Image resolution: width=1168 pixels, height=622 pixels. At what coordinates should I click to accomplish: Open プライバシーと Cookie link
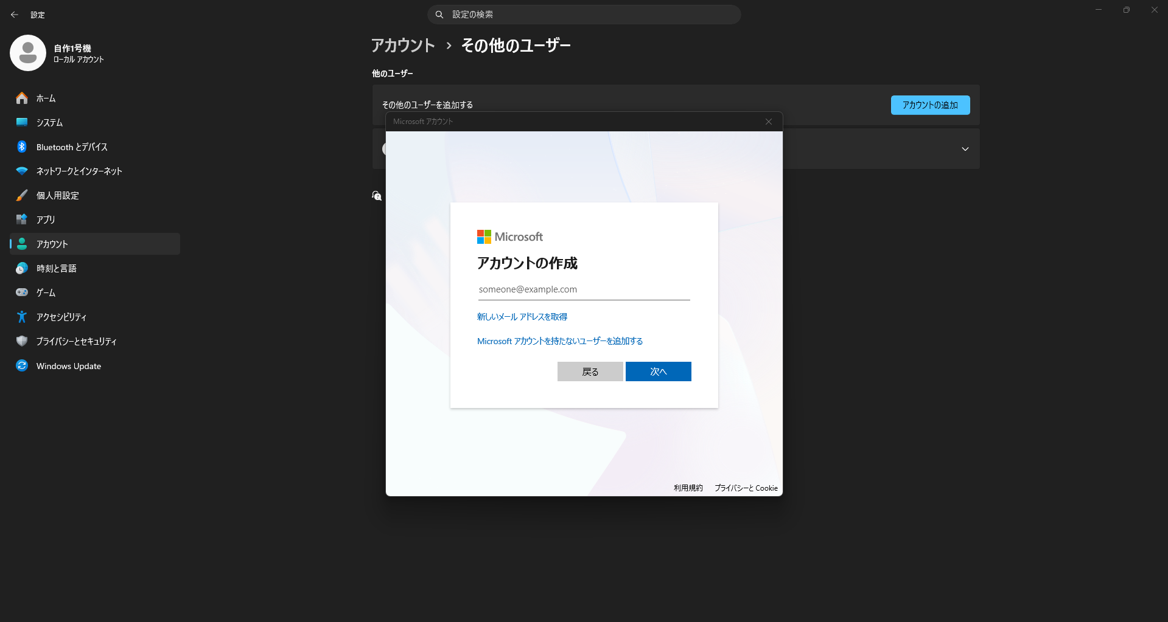pos(746,488)
